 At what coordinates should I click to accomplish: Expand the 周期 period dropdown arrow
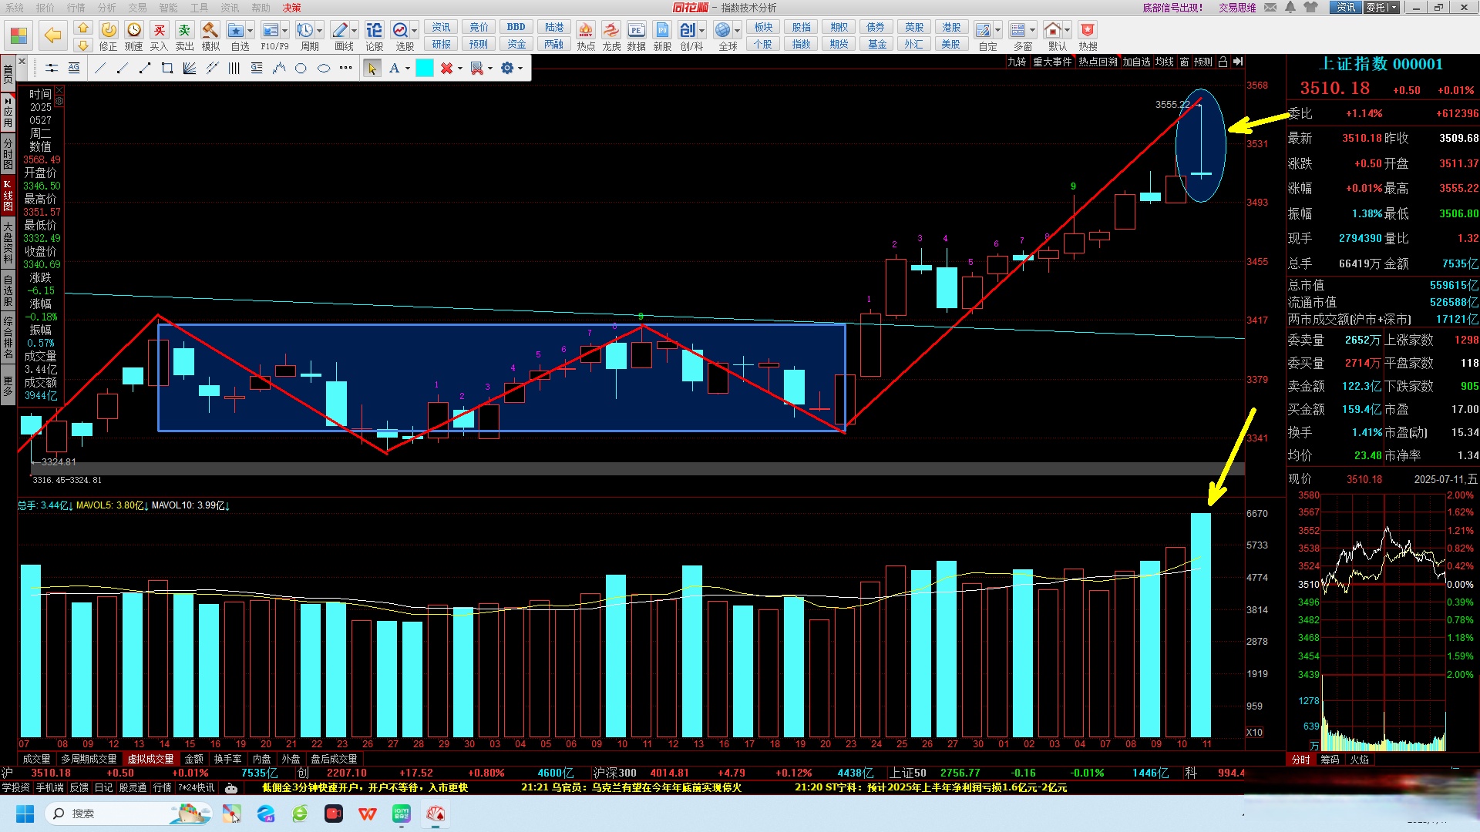(320, 31)
